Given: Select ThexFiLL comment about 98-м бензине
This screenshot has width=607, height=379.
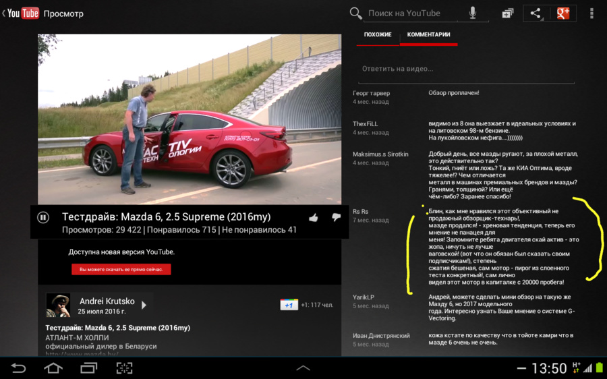Looking at the screenshot, I should coord(502,131).
